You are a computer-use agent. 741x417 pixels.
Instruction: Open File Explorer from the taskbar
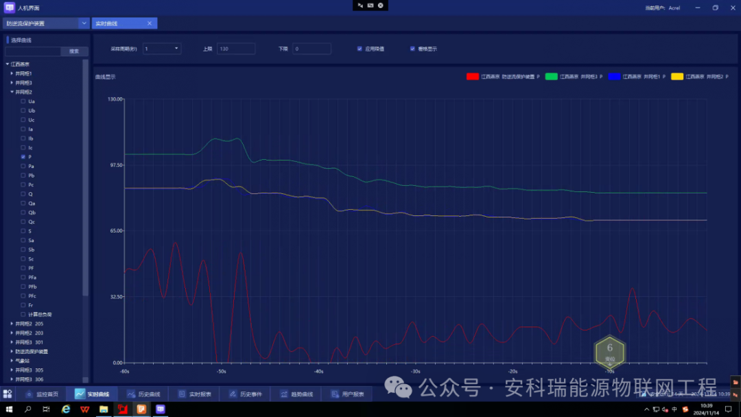pyautogui.click(x=104, y=409)
